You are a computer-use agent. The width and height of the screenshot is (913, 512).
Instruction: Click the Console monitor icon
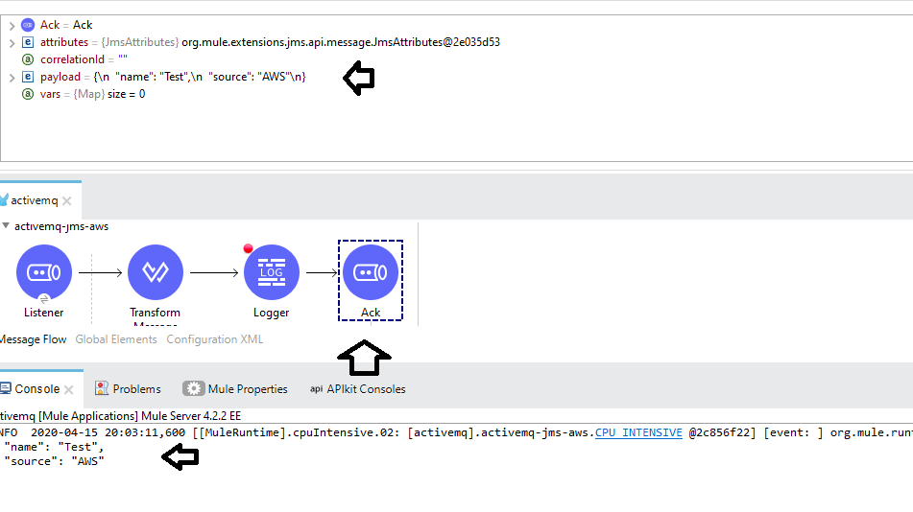6,388
